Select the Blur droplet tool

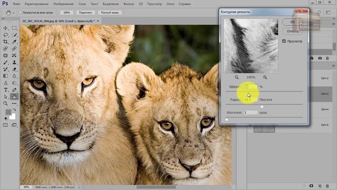point(14,76)
